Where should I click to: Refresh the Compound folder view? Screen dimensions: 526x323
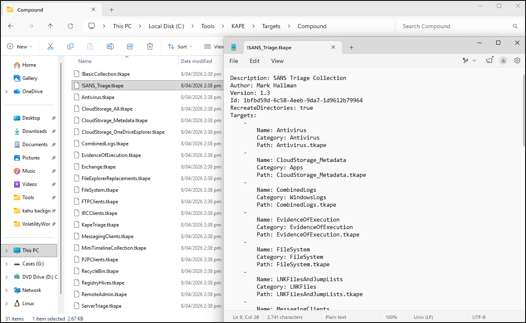pyautogui.click(x=70, y=26)
